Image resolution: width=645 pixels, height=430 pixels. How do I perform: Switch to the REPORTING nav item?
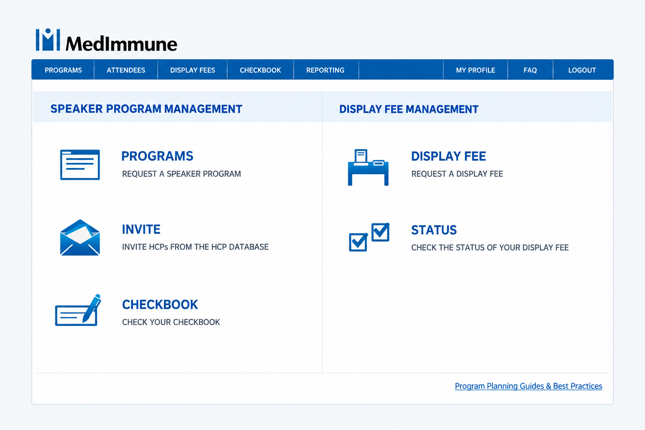click(x=325, y=70)
